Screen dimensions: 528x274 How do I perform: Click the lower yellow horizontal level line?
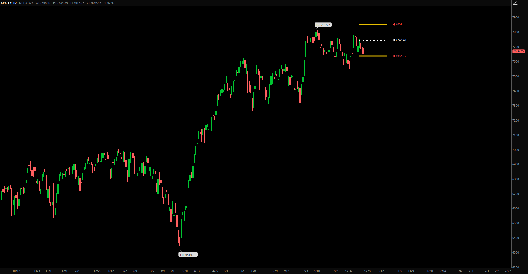tap(373, 56)
